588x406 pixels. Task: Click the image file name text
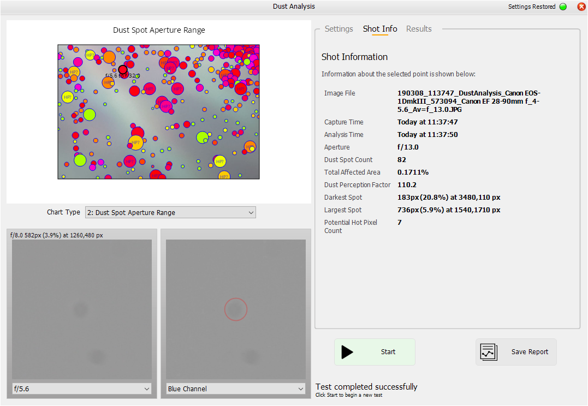coord(468,101)
